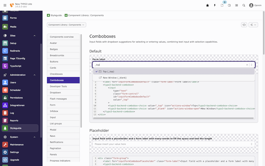This screenshot has height=166, width=265.
Task: Open the Component Library: Components dropdown
Action: click(67, 25)
